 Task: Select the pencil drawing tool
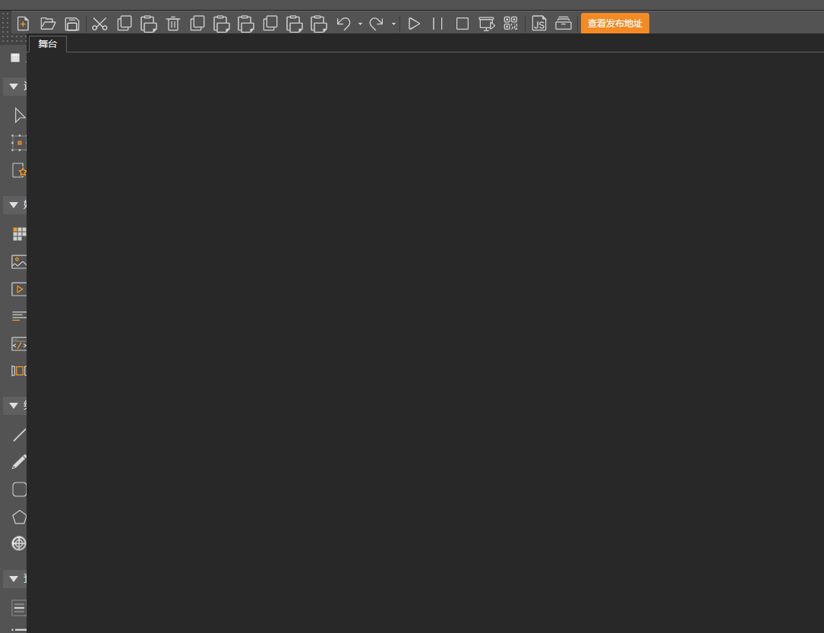(19, 462)
